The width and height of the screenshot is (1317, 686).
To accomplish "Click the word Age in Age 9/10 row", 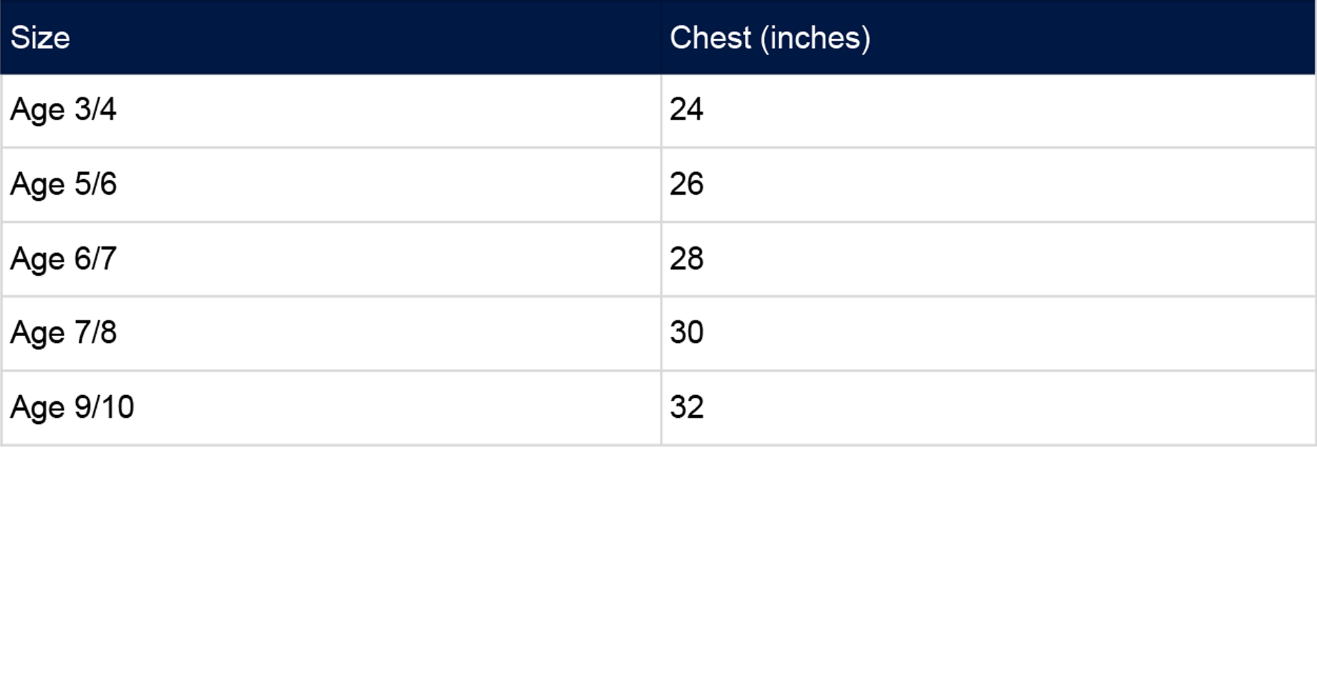I will click(37, 408).
